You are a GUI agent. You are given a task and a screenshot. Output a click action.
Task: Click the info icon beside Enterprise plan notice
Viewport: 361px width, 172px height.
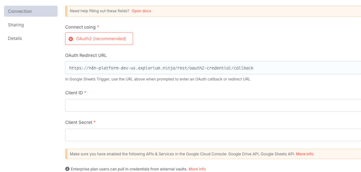click(67, 169)
